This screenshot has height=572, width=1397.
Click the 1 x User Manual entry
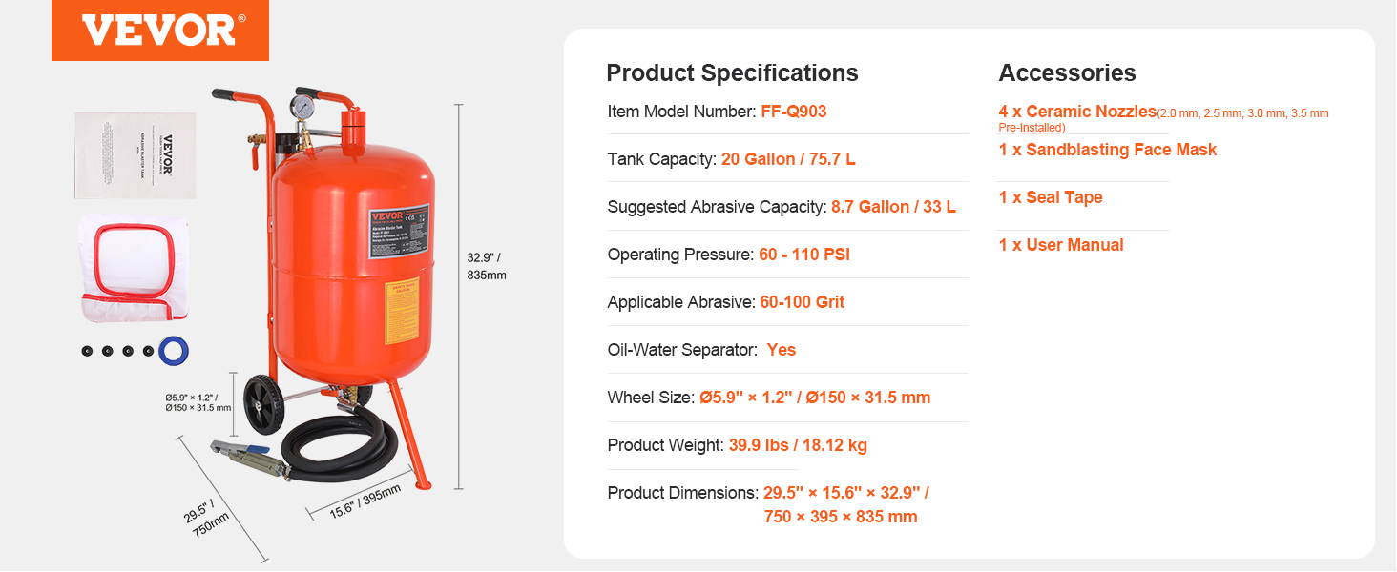pyautogui.click(x=1061, y=245)
